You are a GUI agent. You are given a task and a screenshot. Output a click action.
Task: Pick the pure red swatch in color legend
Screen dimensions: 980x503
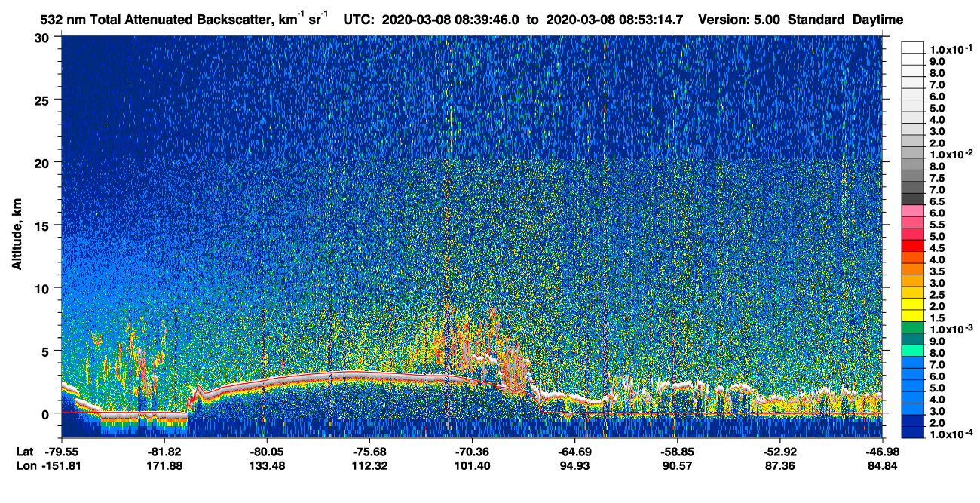(x=913, y=245)
